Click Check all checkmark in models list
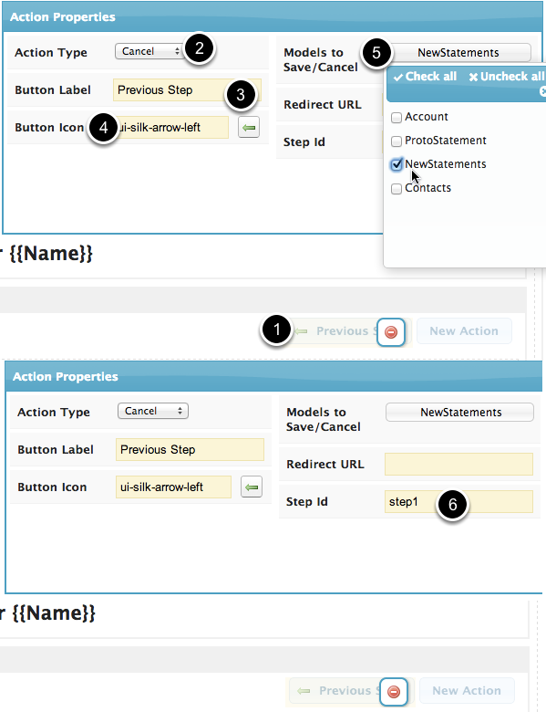This screenshot has height=712, width=546. coord(398,78)
